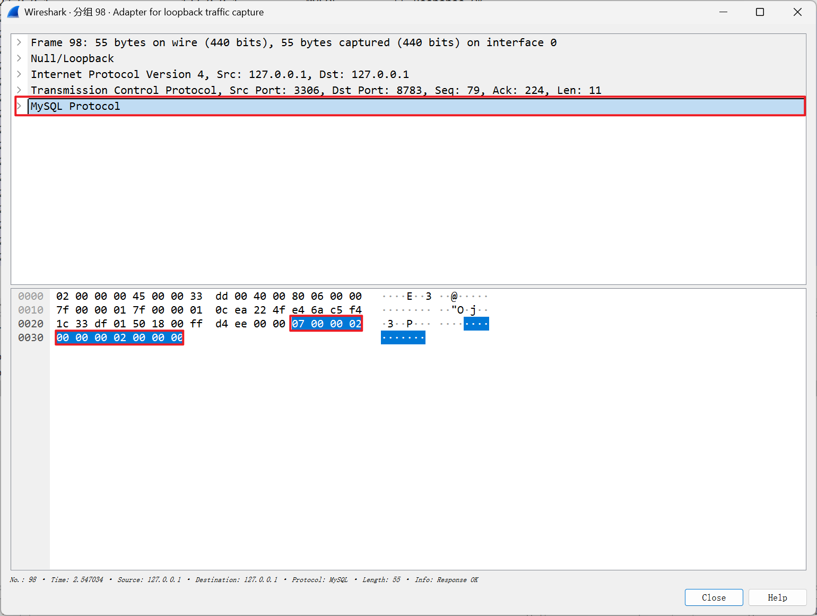817x616 pixels.
Task: Minimize the Wireshark packet window
Action: pyautogui.click(x=723, y=12)
